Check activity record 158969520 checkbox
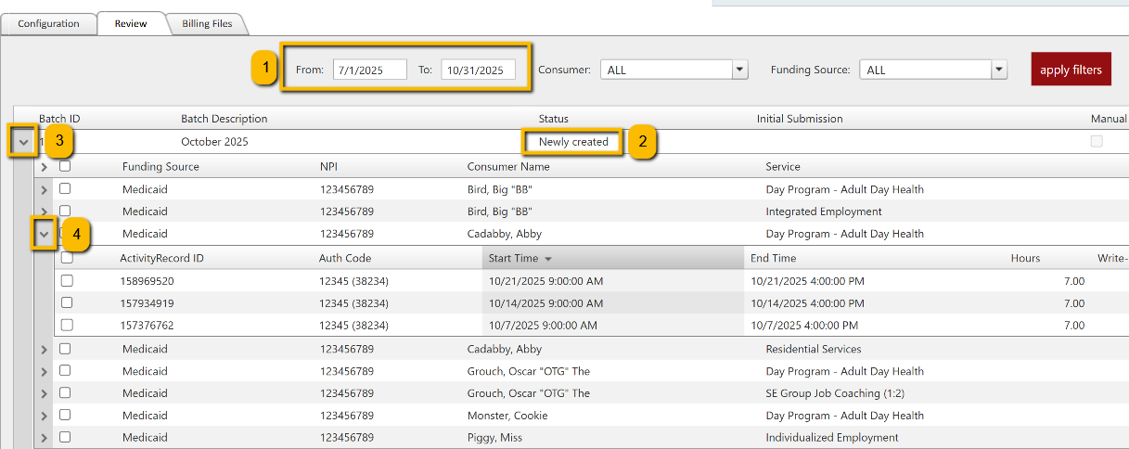 67,281
